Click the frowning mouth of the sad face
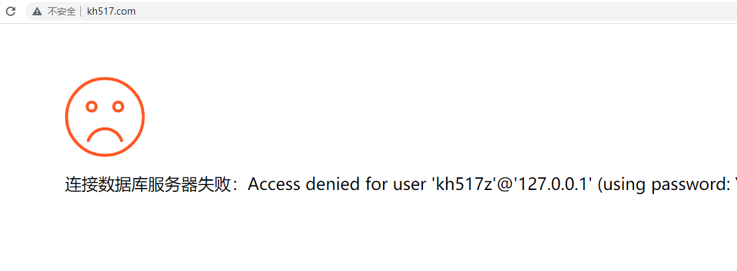737x271 pixels. coord(105,134)
